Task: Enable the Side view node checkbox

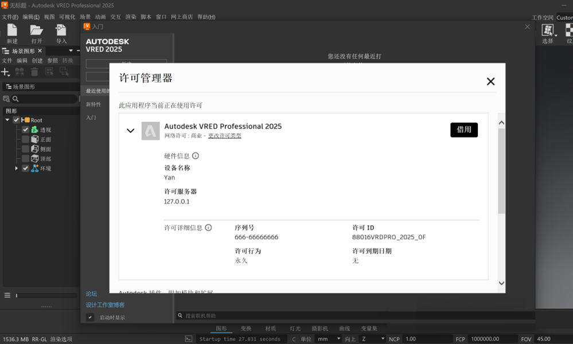Action: (26, 148)
